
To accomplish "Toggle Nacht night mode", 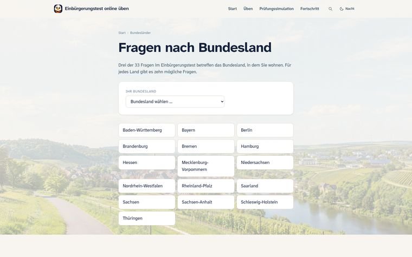I will coord(347,9).
